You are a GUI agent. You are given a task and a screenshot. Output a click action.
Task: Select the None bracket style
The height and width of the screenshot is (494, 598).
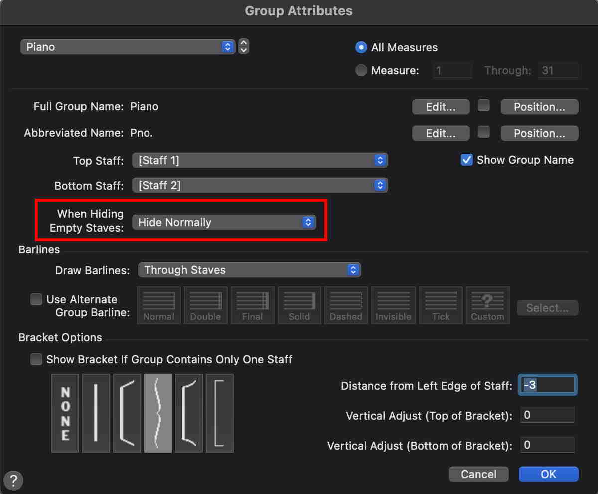click(65, 413)
